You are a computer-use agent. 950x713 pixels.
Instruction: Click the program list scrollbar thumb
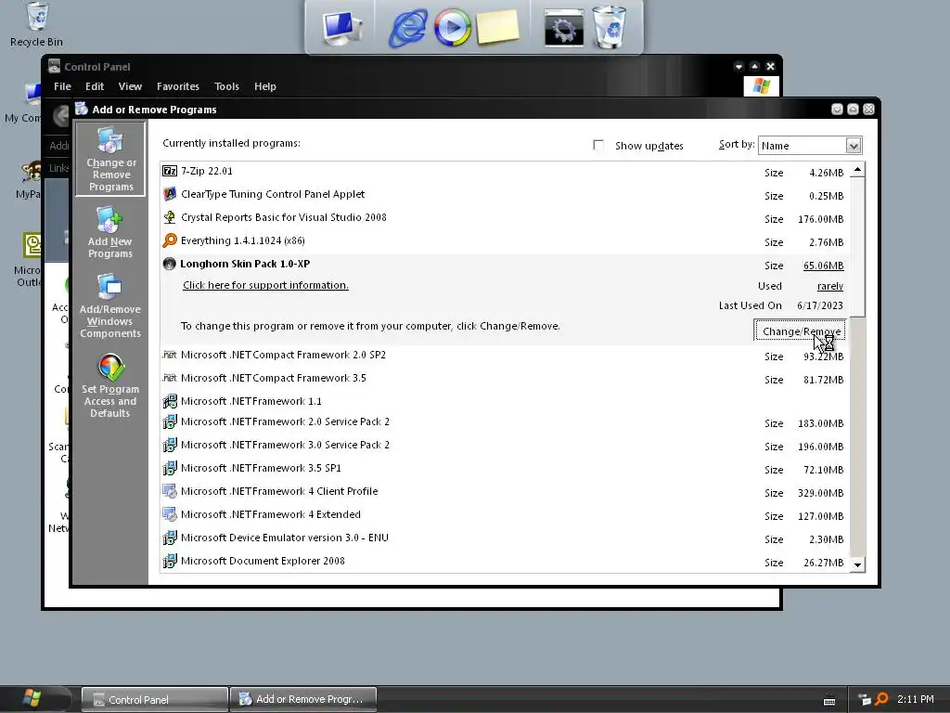(x=857, y=247)
